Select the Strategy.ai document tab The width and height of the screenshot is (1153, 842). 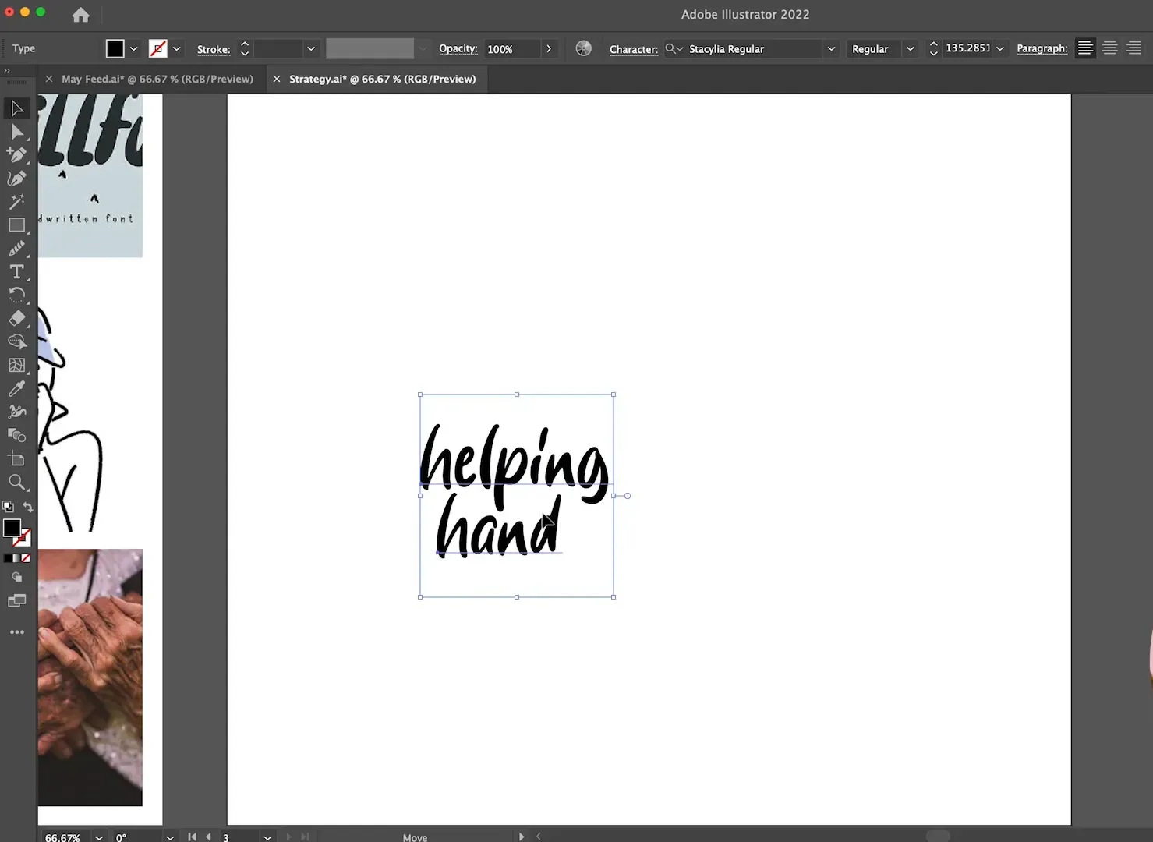(x=382, y=79)
